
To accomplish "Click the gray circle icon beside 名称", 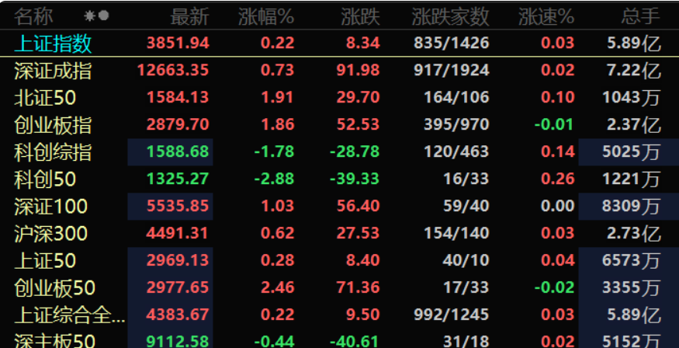I will click(103, 16).
